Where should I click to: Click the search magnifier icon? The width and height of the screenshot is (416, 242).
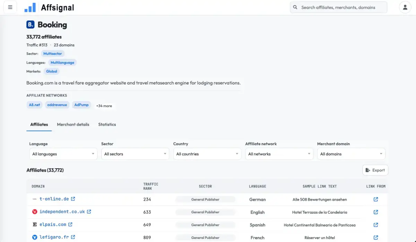[295, 7]
